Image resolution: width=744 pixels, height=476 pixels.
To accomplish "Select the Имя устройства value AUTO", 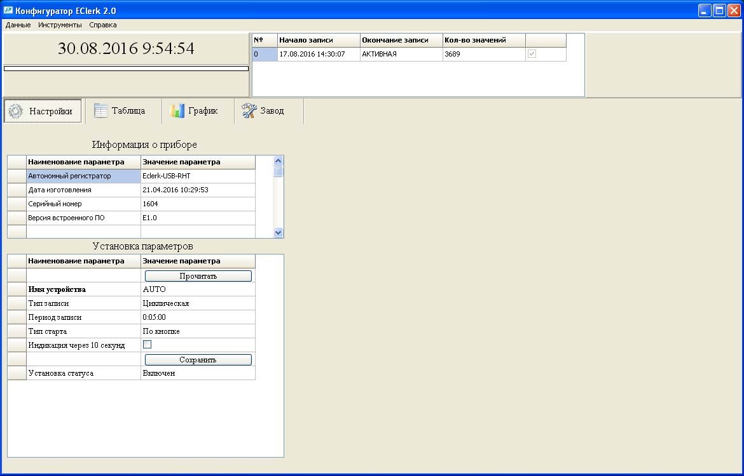I will 197,289.
